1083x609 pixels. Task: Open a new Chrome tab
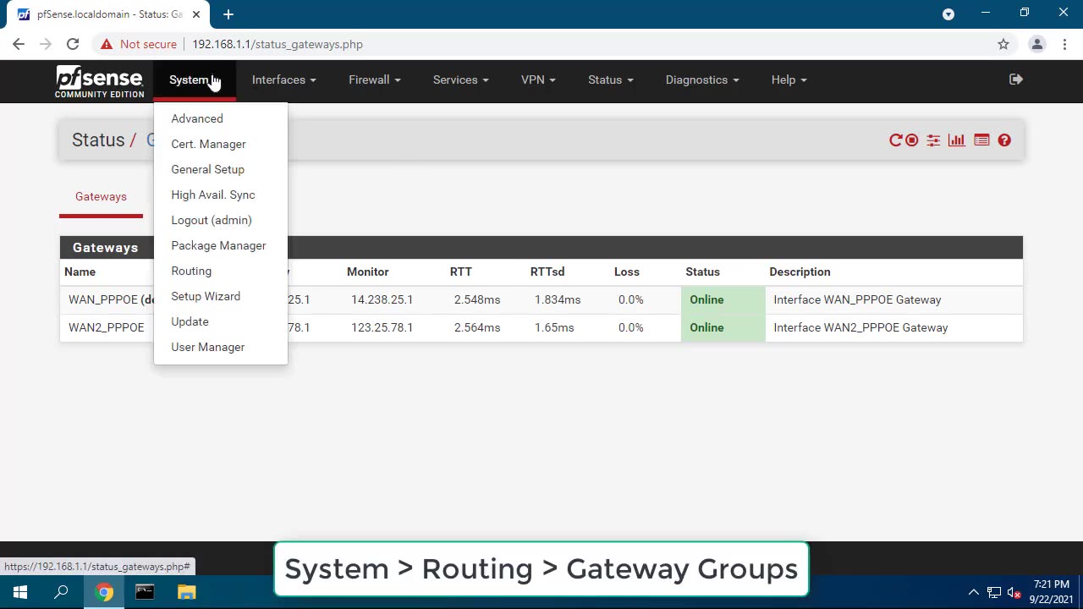click(228, 14)
